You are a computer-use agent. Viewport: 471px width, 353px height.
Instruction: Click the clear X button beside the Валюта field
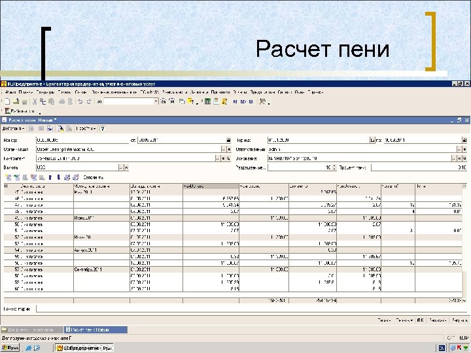pos(126,167)
